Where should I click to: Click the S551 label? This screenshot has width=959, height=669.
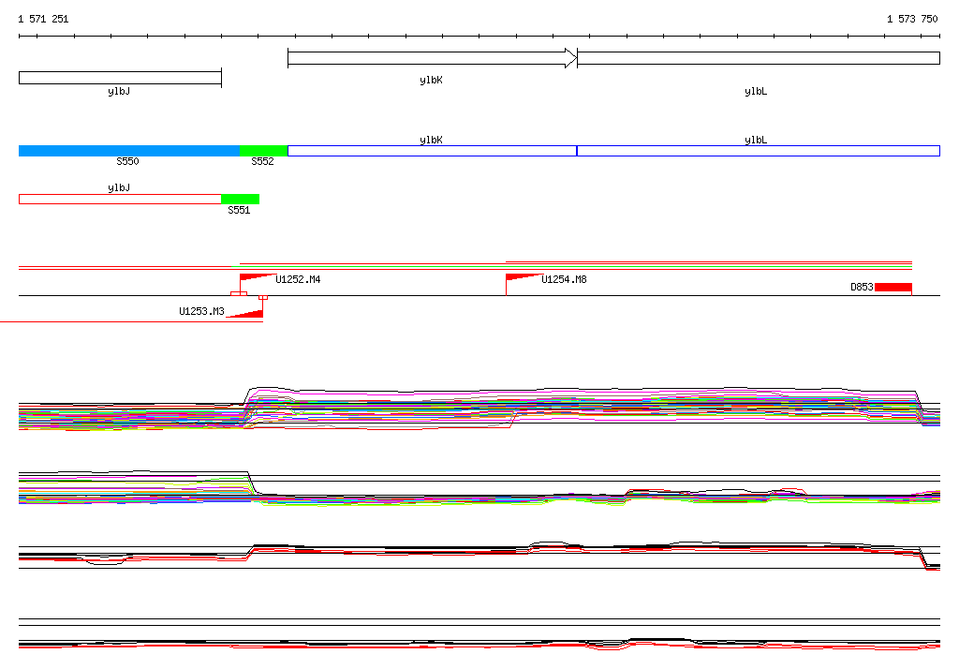pyautogui.click(x=239, y=210)
